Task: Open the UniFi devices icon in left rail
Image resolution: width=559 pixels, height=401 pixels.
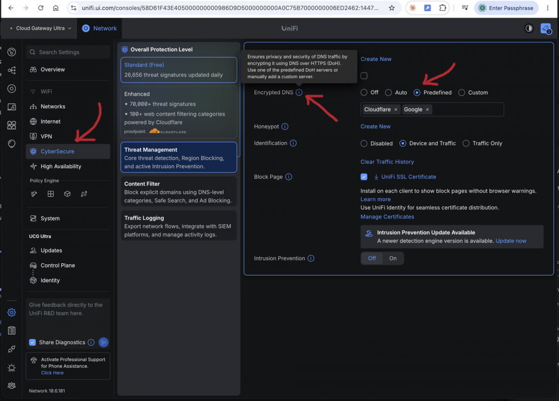Action: pos(12,88)
